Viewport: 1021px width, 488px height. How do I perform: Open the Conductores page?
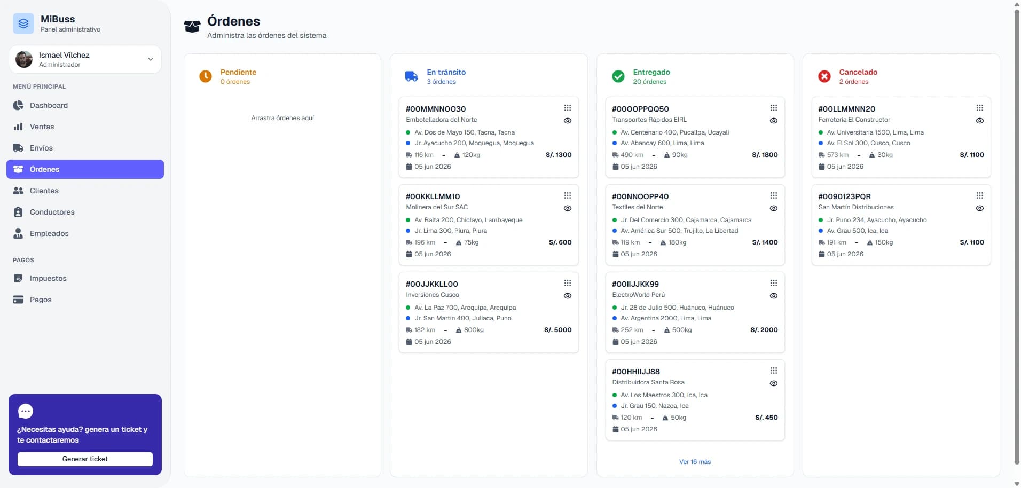click(85, 212)
